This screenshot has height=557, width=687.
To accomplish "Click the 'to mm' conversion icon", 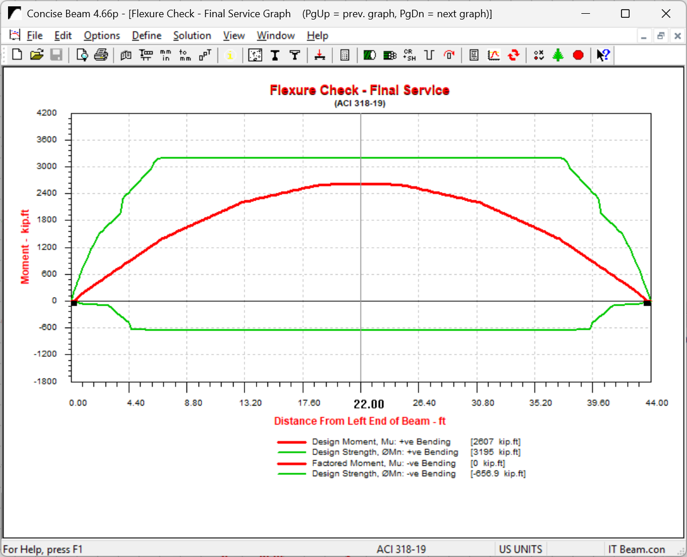I will click(185, 55).
